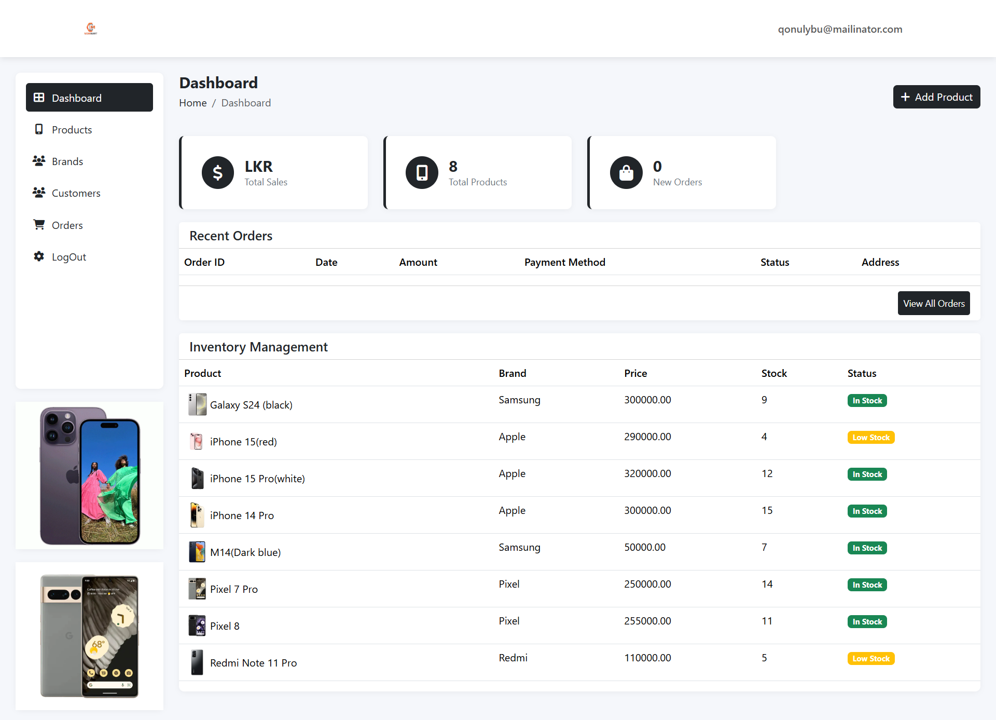Click the In Stock badge for iPhone 15 Pro(white)

pos(867,474)
